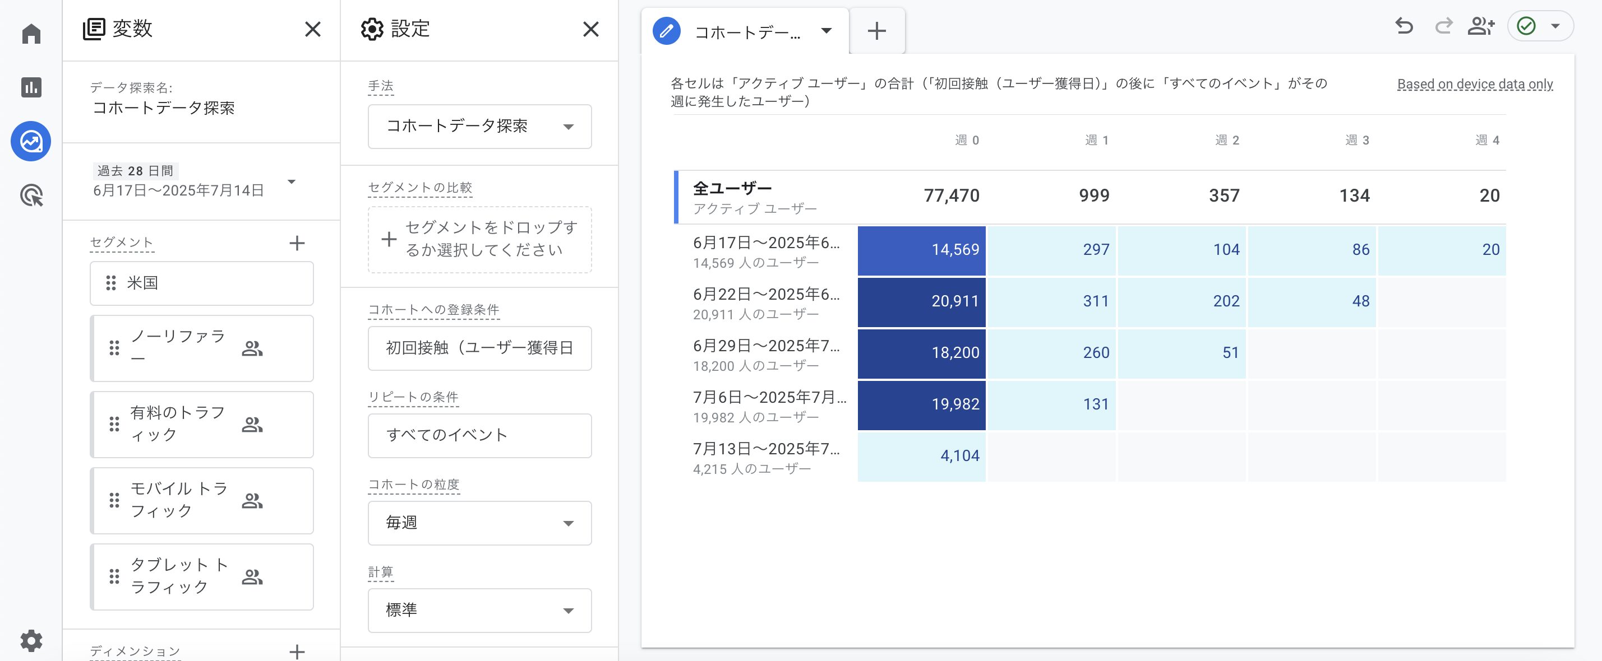Click total value 999
This screenshot has width=1602, height=661.
pos(1094,195)
